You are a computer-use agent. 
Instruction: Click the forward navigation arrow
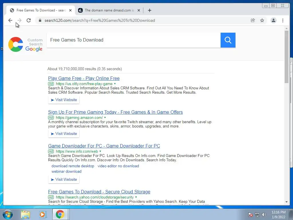[19, 20]
